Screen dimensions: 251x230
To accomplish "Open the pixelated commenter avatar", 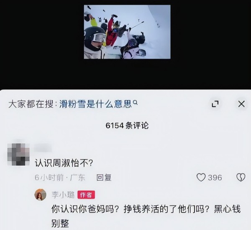I will click(x=18, y=154).
